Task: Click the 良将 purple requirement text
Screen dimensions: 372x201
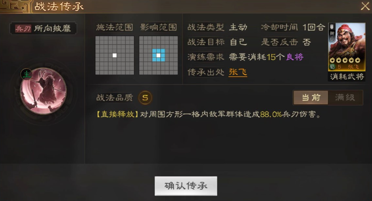Action: point(295,57)
